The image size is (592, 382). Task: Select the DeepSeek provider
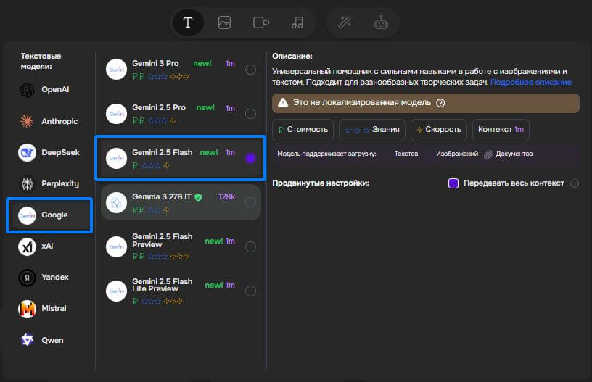49,153
